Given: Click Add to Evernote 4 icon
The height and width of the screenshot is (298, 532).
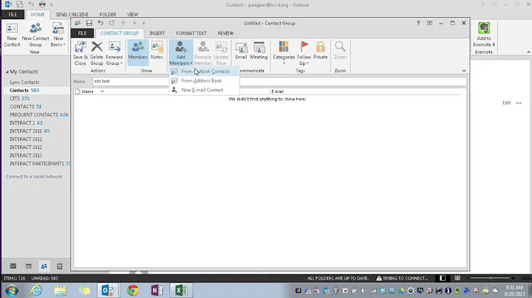Looking at the screenshot, I should pyautogui.click(x=484, y=35).
